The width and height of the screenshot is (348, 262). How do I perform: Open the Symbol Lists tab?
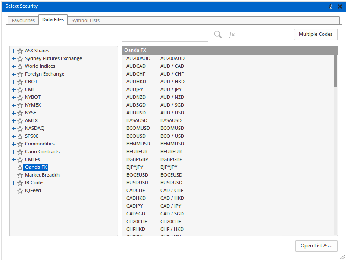point(85,20)
